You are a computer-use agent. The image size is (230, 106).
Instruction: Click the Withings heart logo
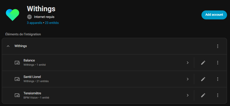pos(13,15)
